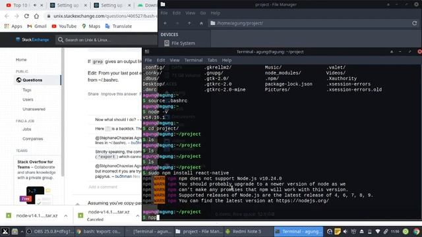Reload the File Manager folder view
The image size is (422, 237).
(415, 23)
